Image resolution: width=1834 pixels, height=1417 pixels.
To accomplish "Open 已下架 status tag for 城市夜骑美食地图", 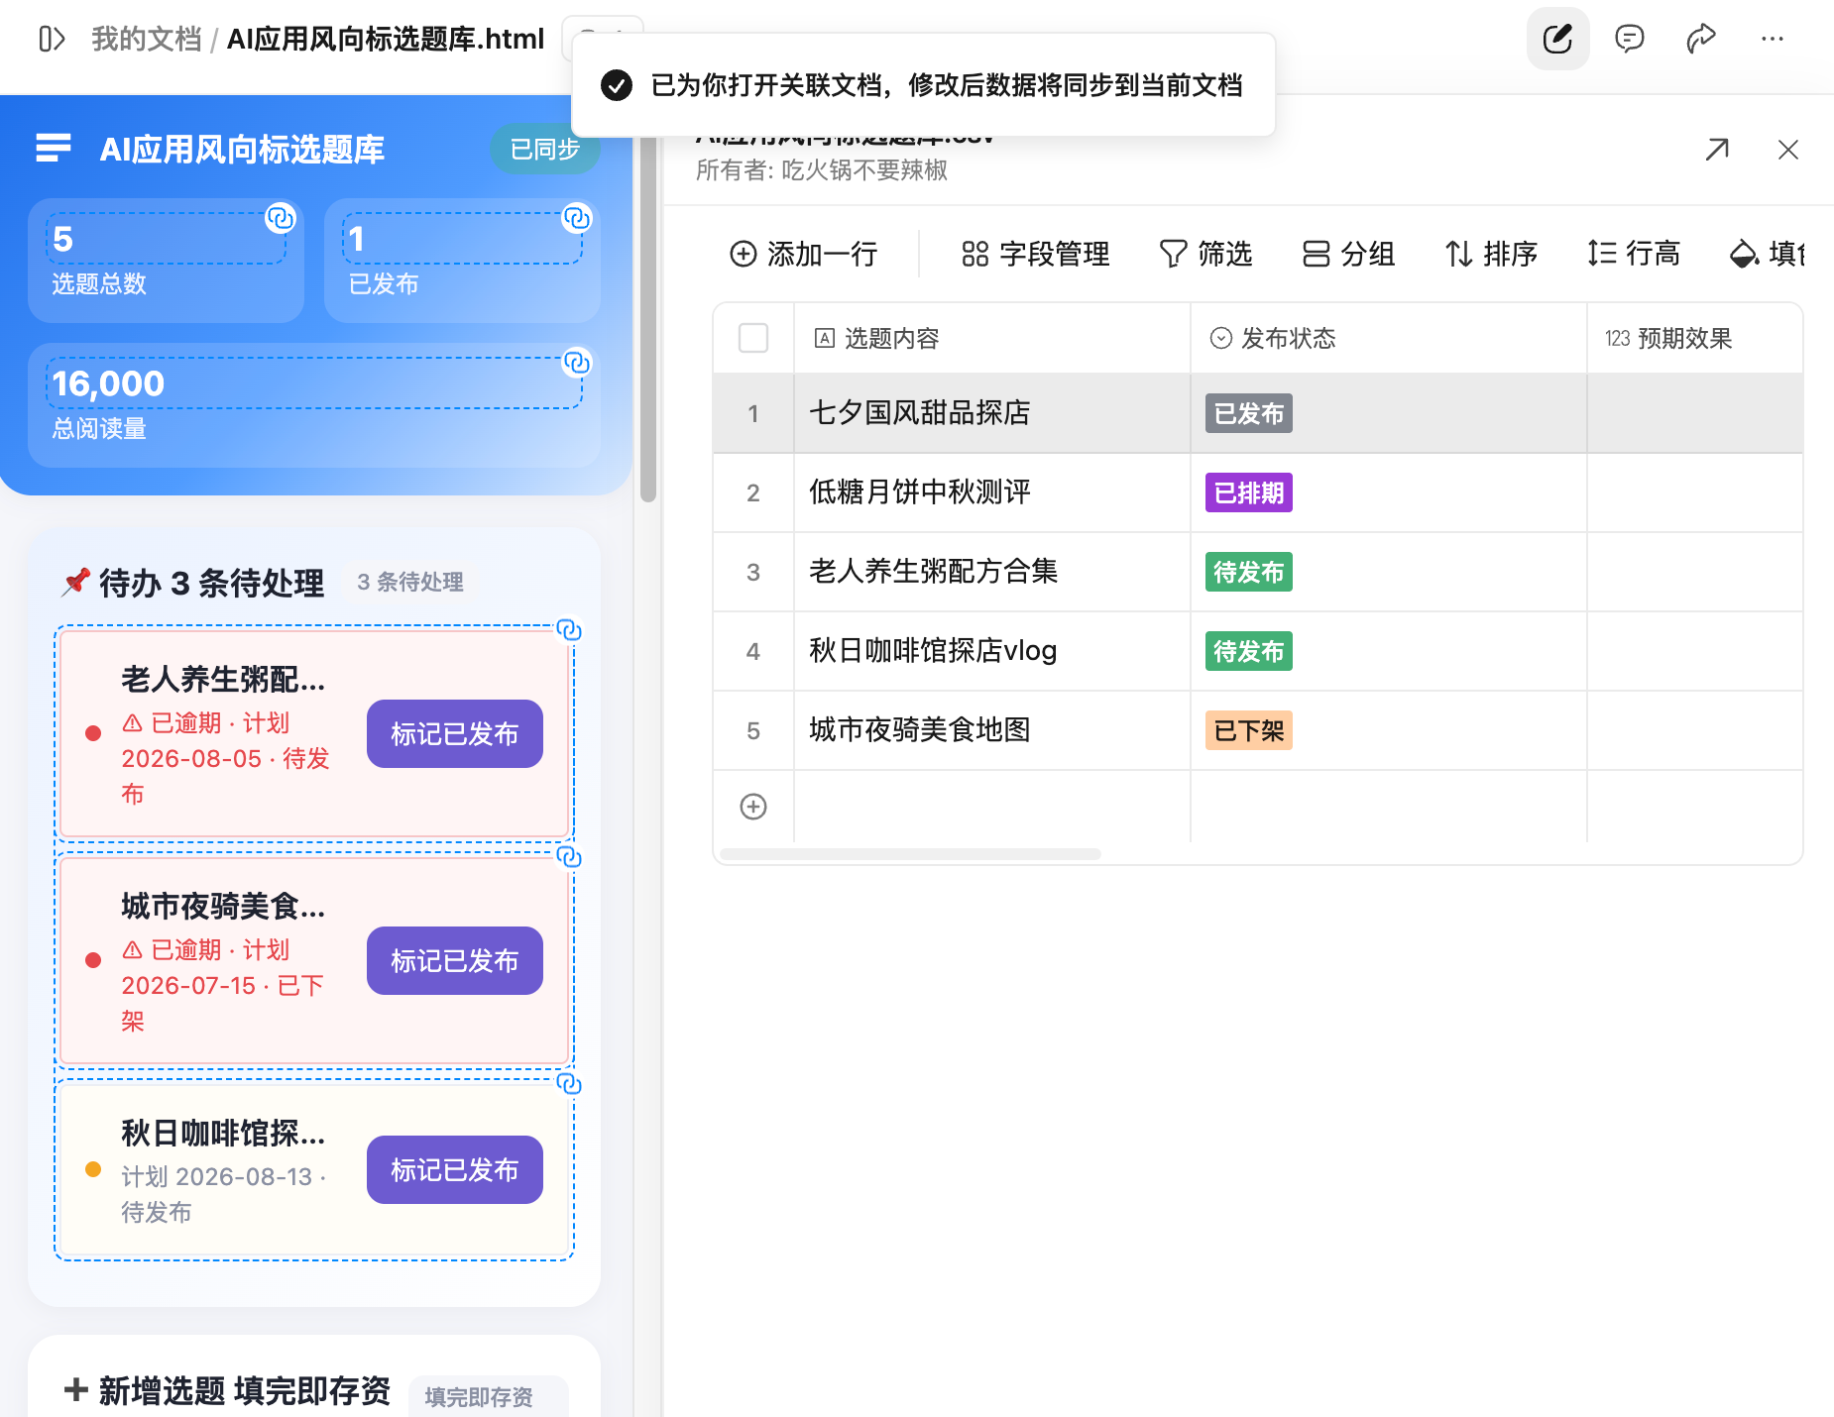I will coord(1249,730).
